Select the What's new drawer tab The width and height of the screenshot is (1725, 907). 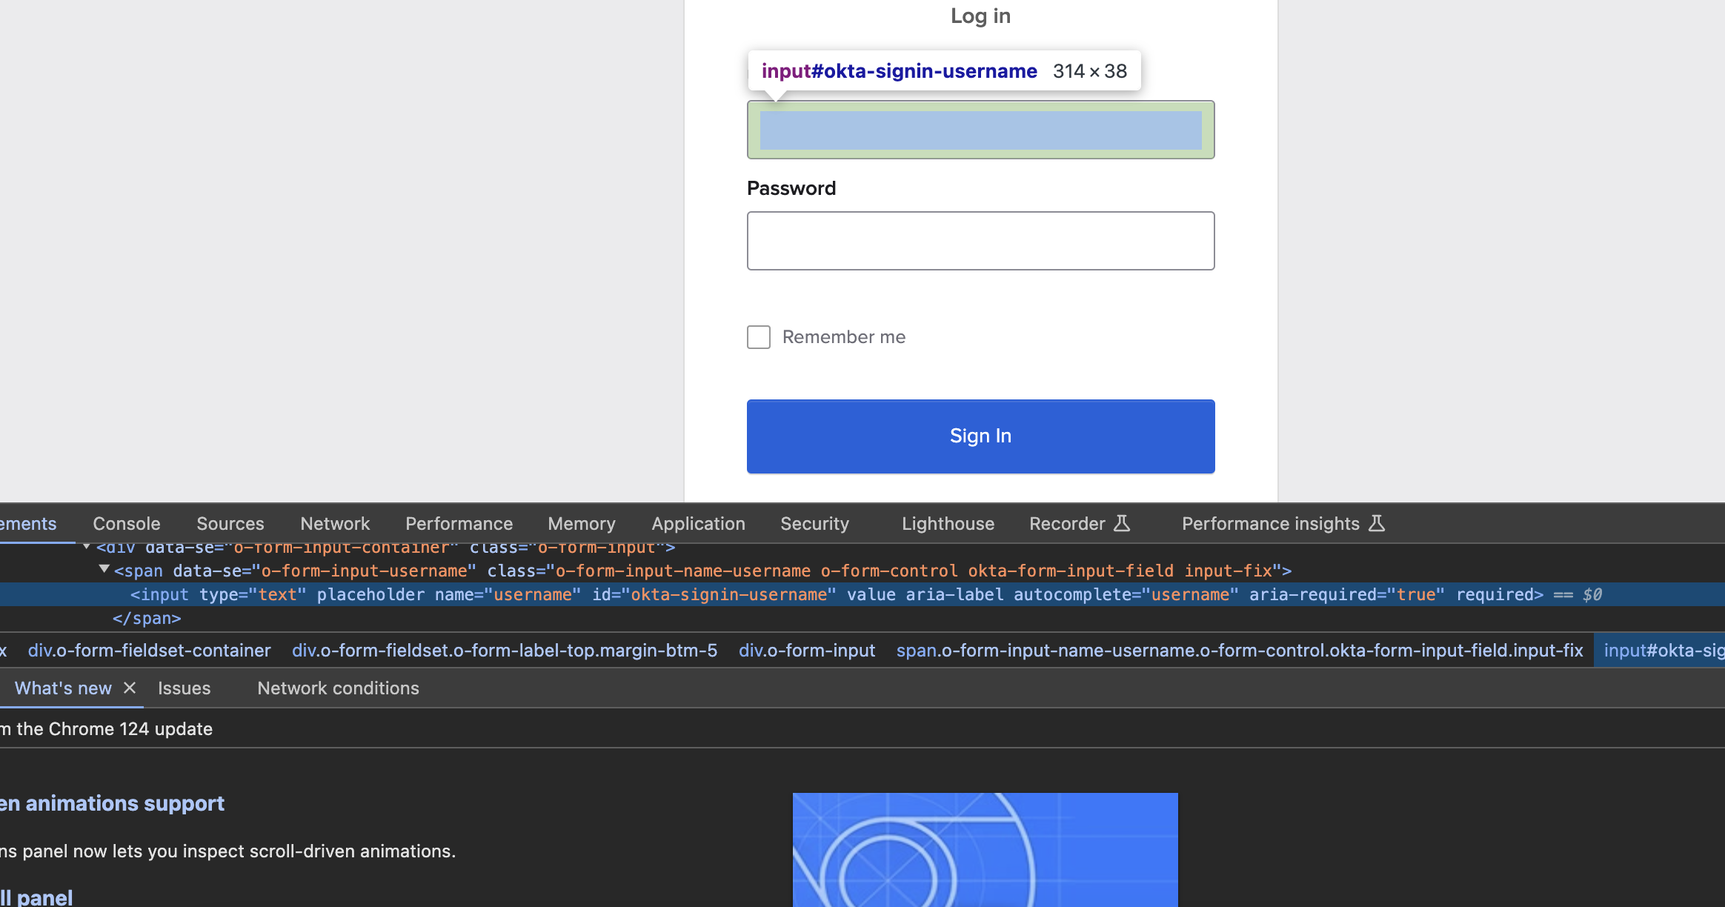click(x=63, y=688)
